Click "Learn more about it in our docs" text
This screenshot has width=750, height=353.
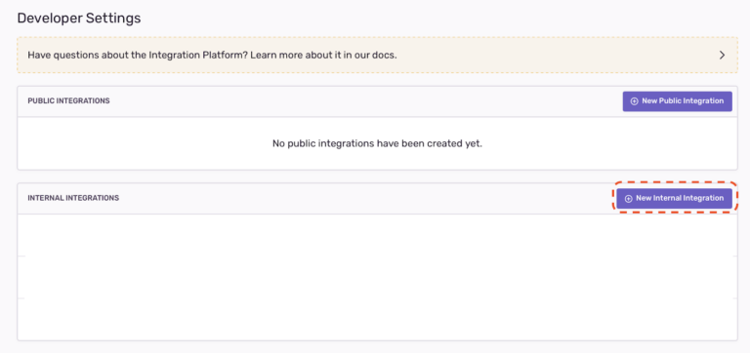pyautogui.click(x=323, y=55)
